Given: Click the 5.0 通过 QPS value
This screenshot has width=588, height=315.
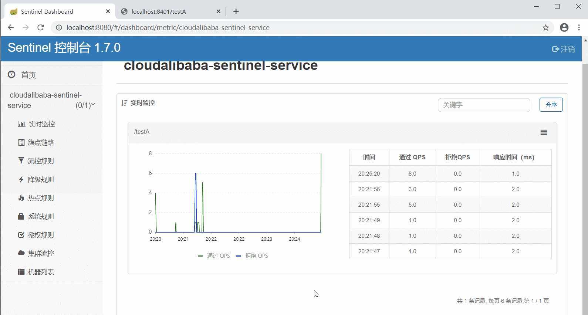Looking at the screenshot, I should point(412,204).
